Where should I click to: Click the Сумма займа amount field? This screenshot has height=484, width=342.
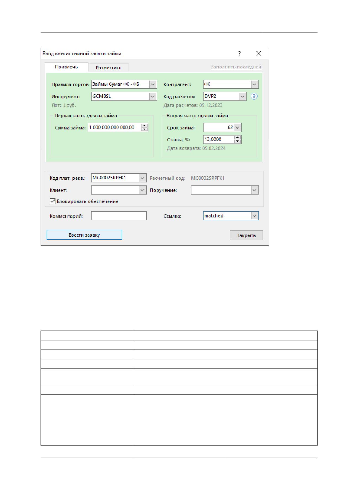(x=114, y=127)
